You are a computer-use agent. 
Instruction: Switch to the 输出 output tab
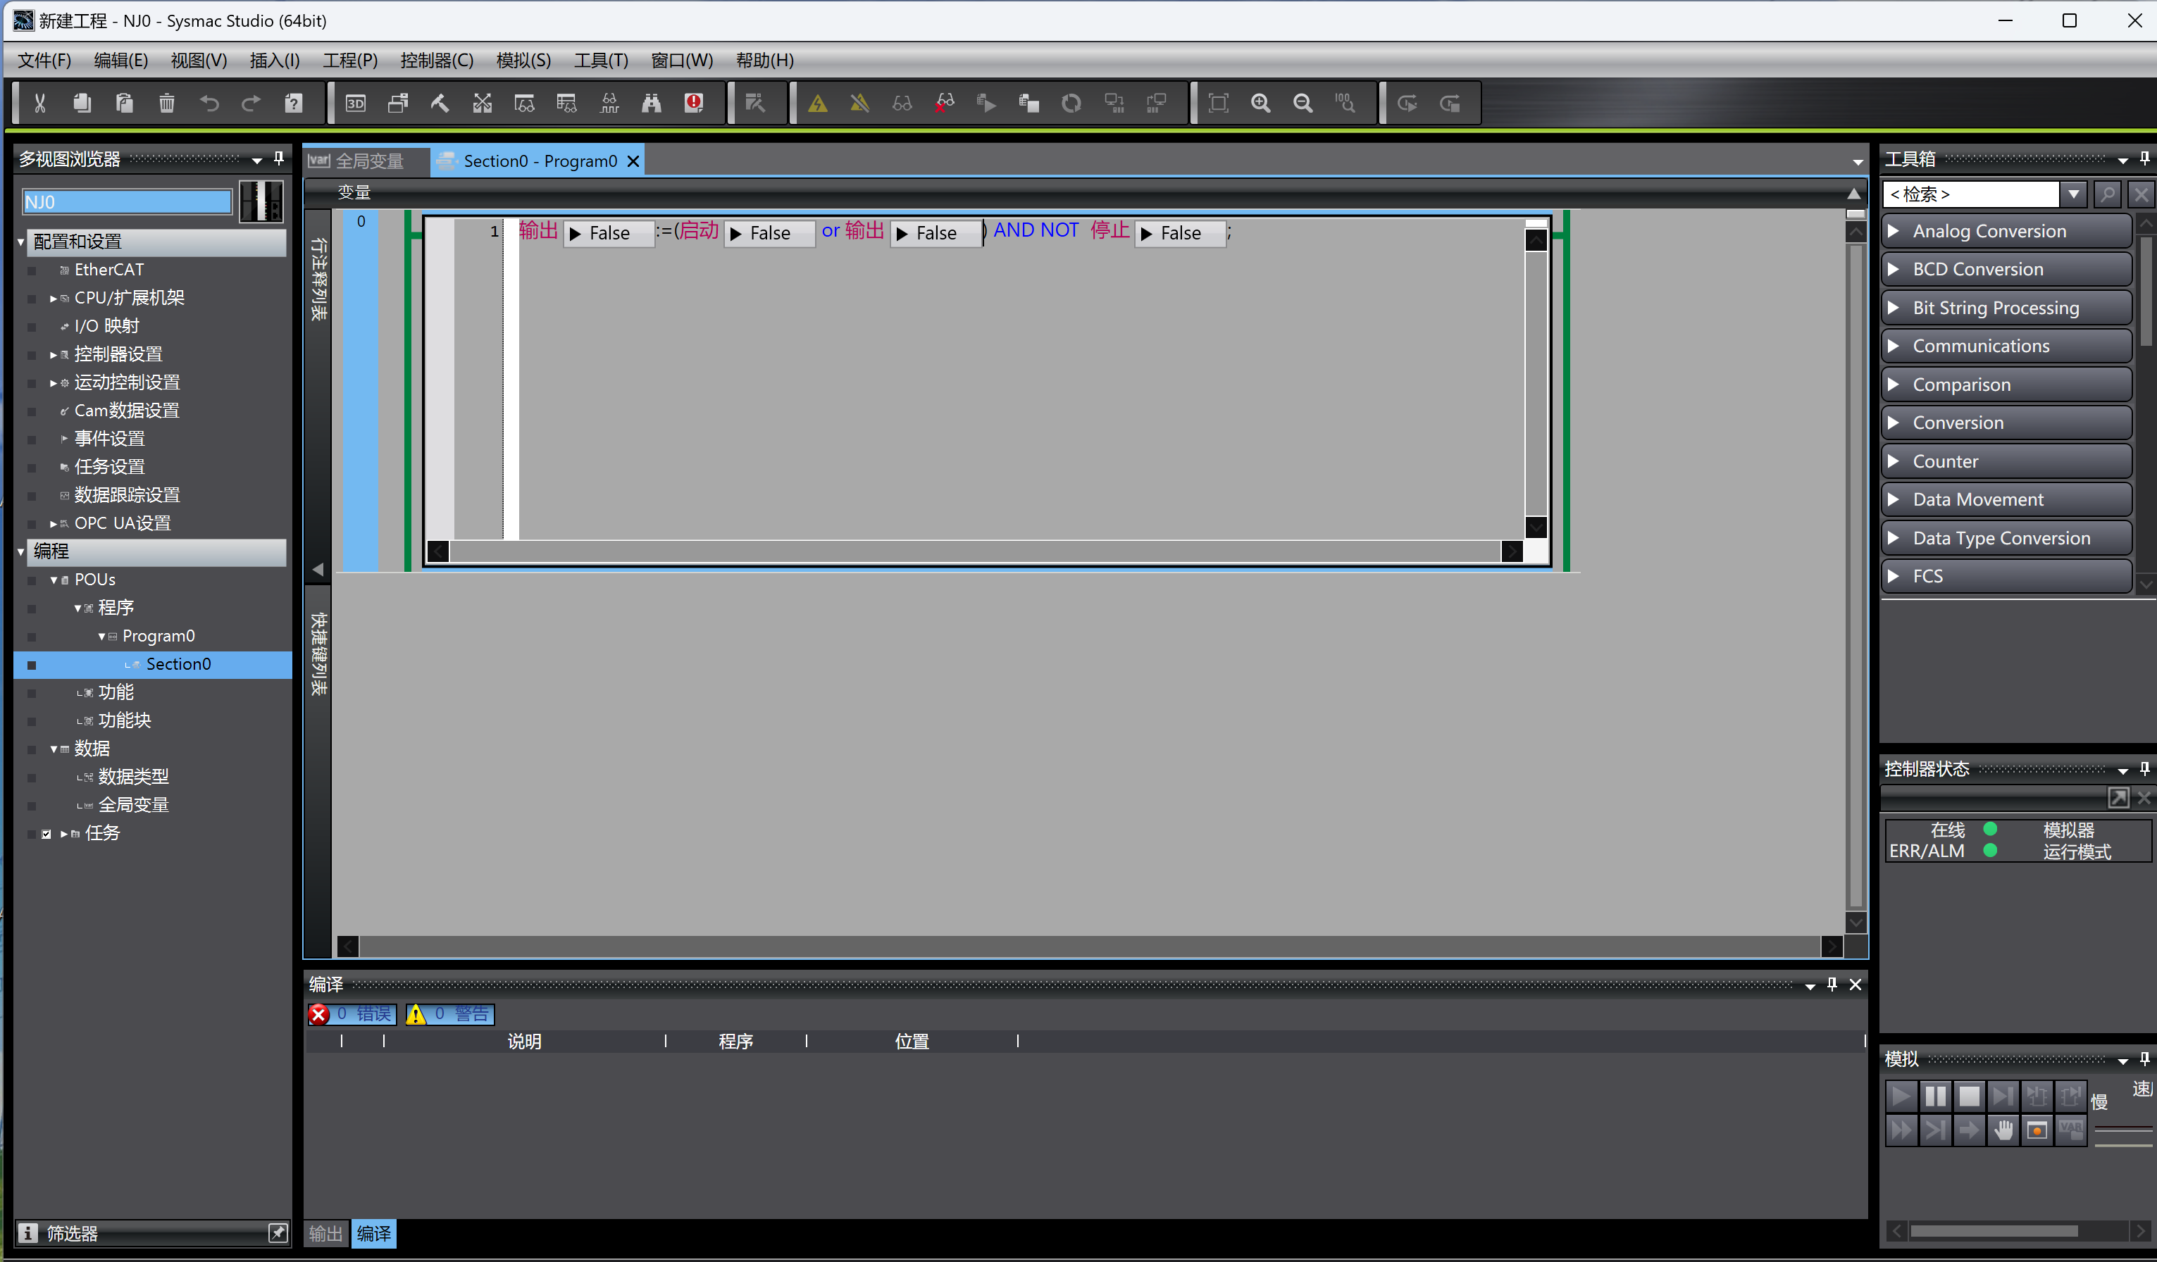point(325,1233)
